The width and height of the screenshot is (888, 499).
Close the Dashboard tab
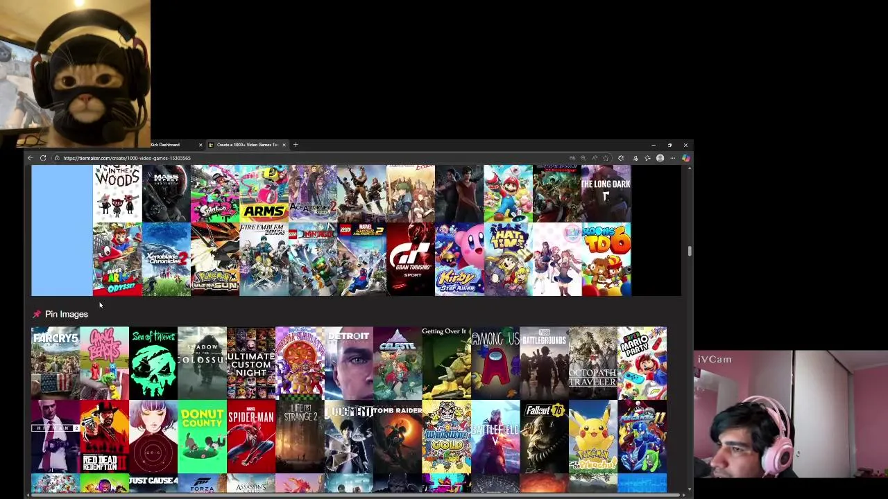pos(200,145)
